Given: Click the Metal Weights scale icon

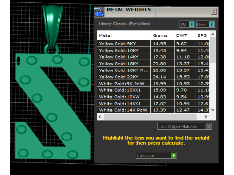Looking at the screenshot, I should coord(99,12).
